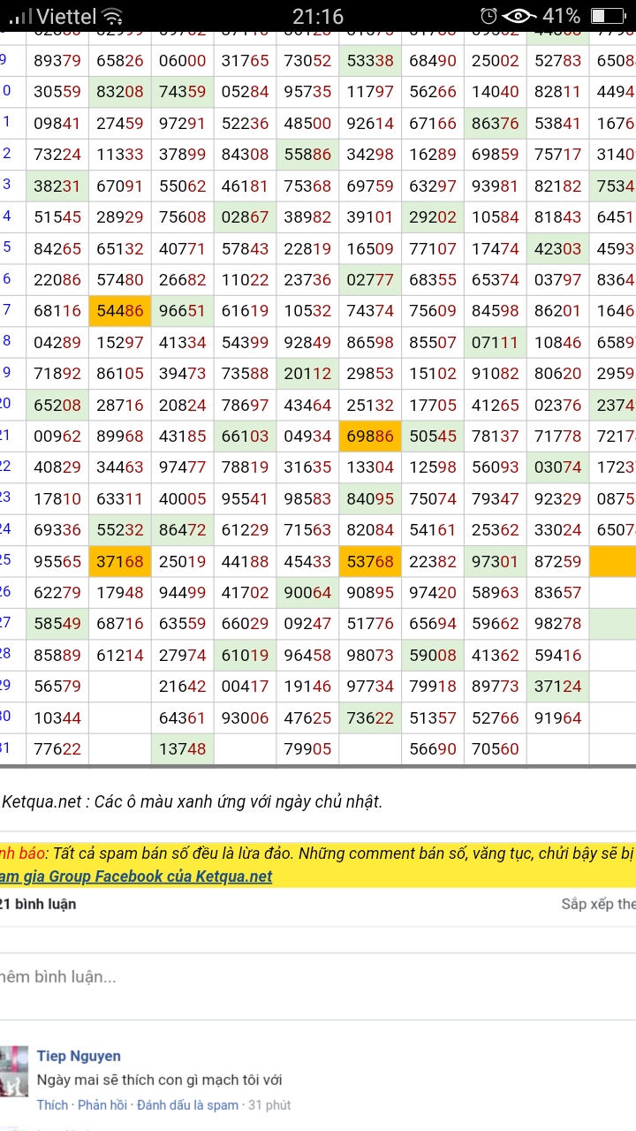636x1131 pixels.
Task: Select orange highlighted cell 53768
Action: [x=370, y=561]
